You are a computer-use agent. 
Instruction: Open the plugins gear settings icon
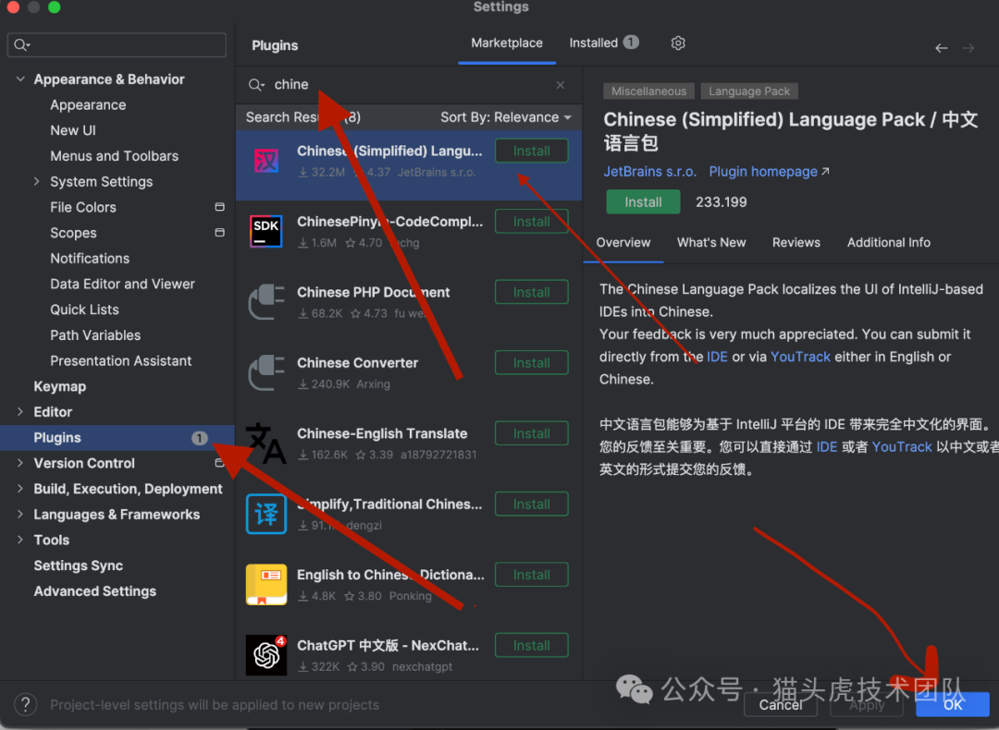point(678,43)
